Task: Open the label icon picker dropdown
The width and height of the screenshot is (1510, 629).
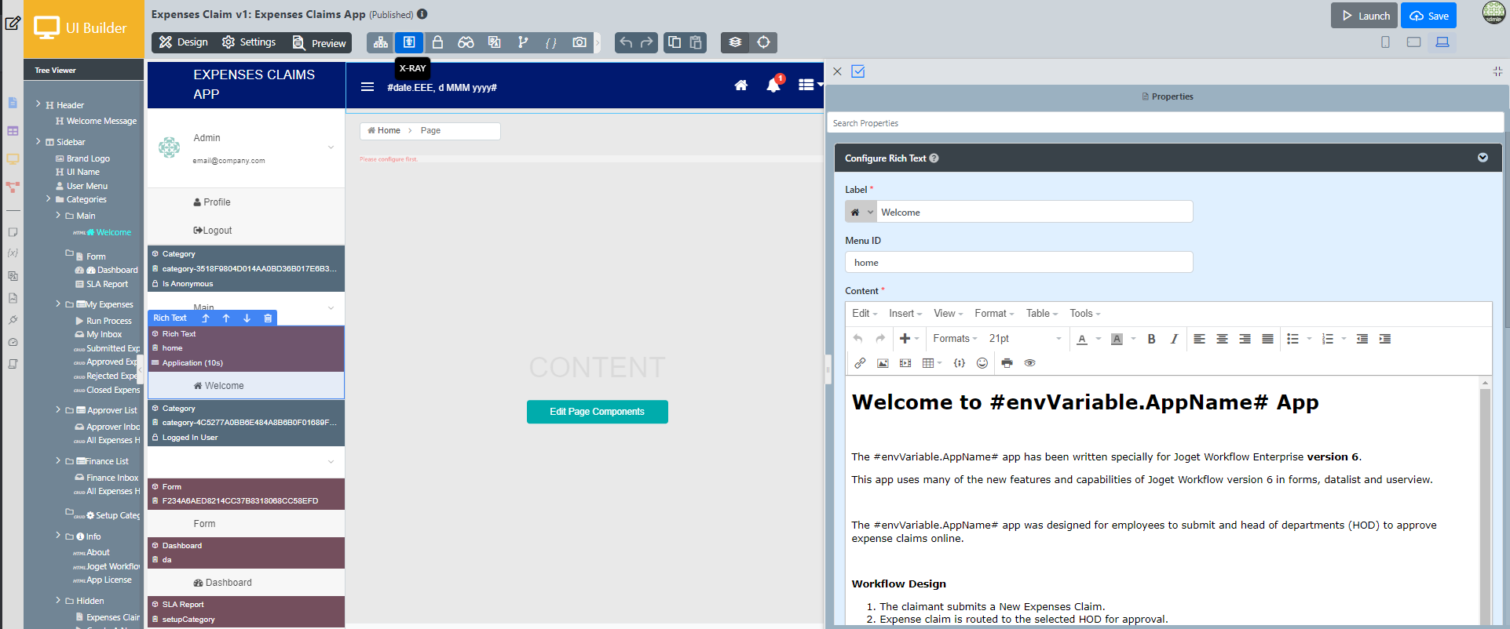Action: tap(861, 212)
